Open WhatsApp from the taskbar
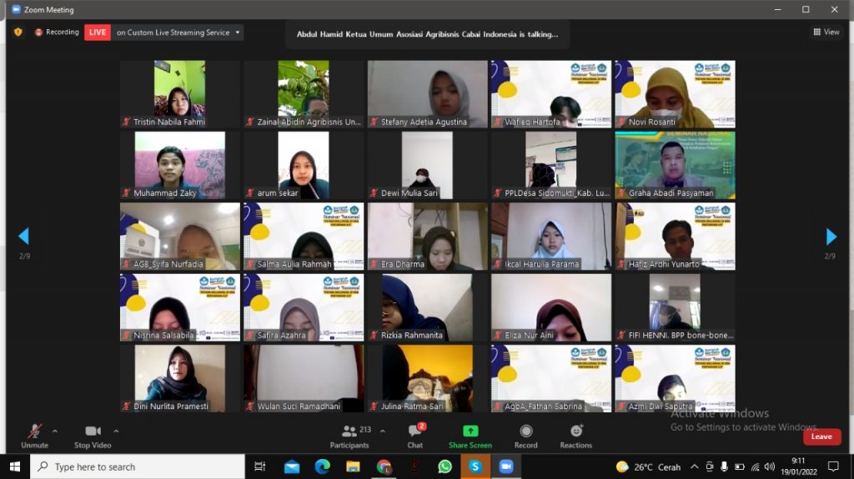 pyautogui.click(x=445, y=467)
